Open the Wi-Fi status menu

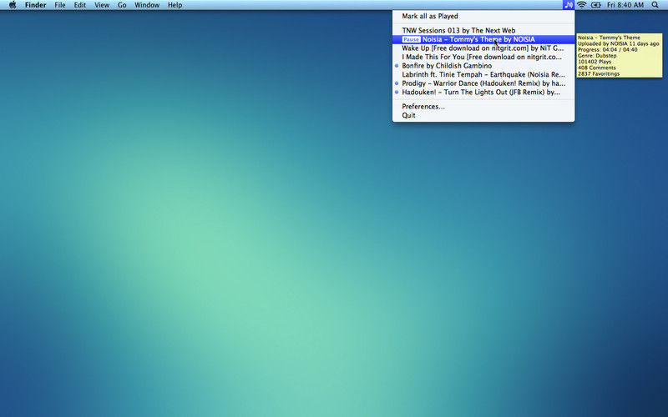tap(581, 5)
